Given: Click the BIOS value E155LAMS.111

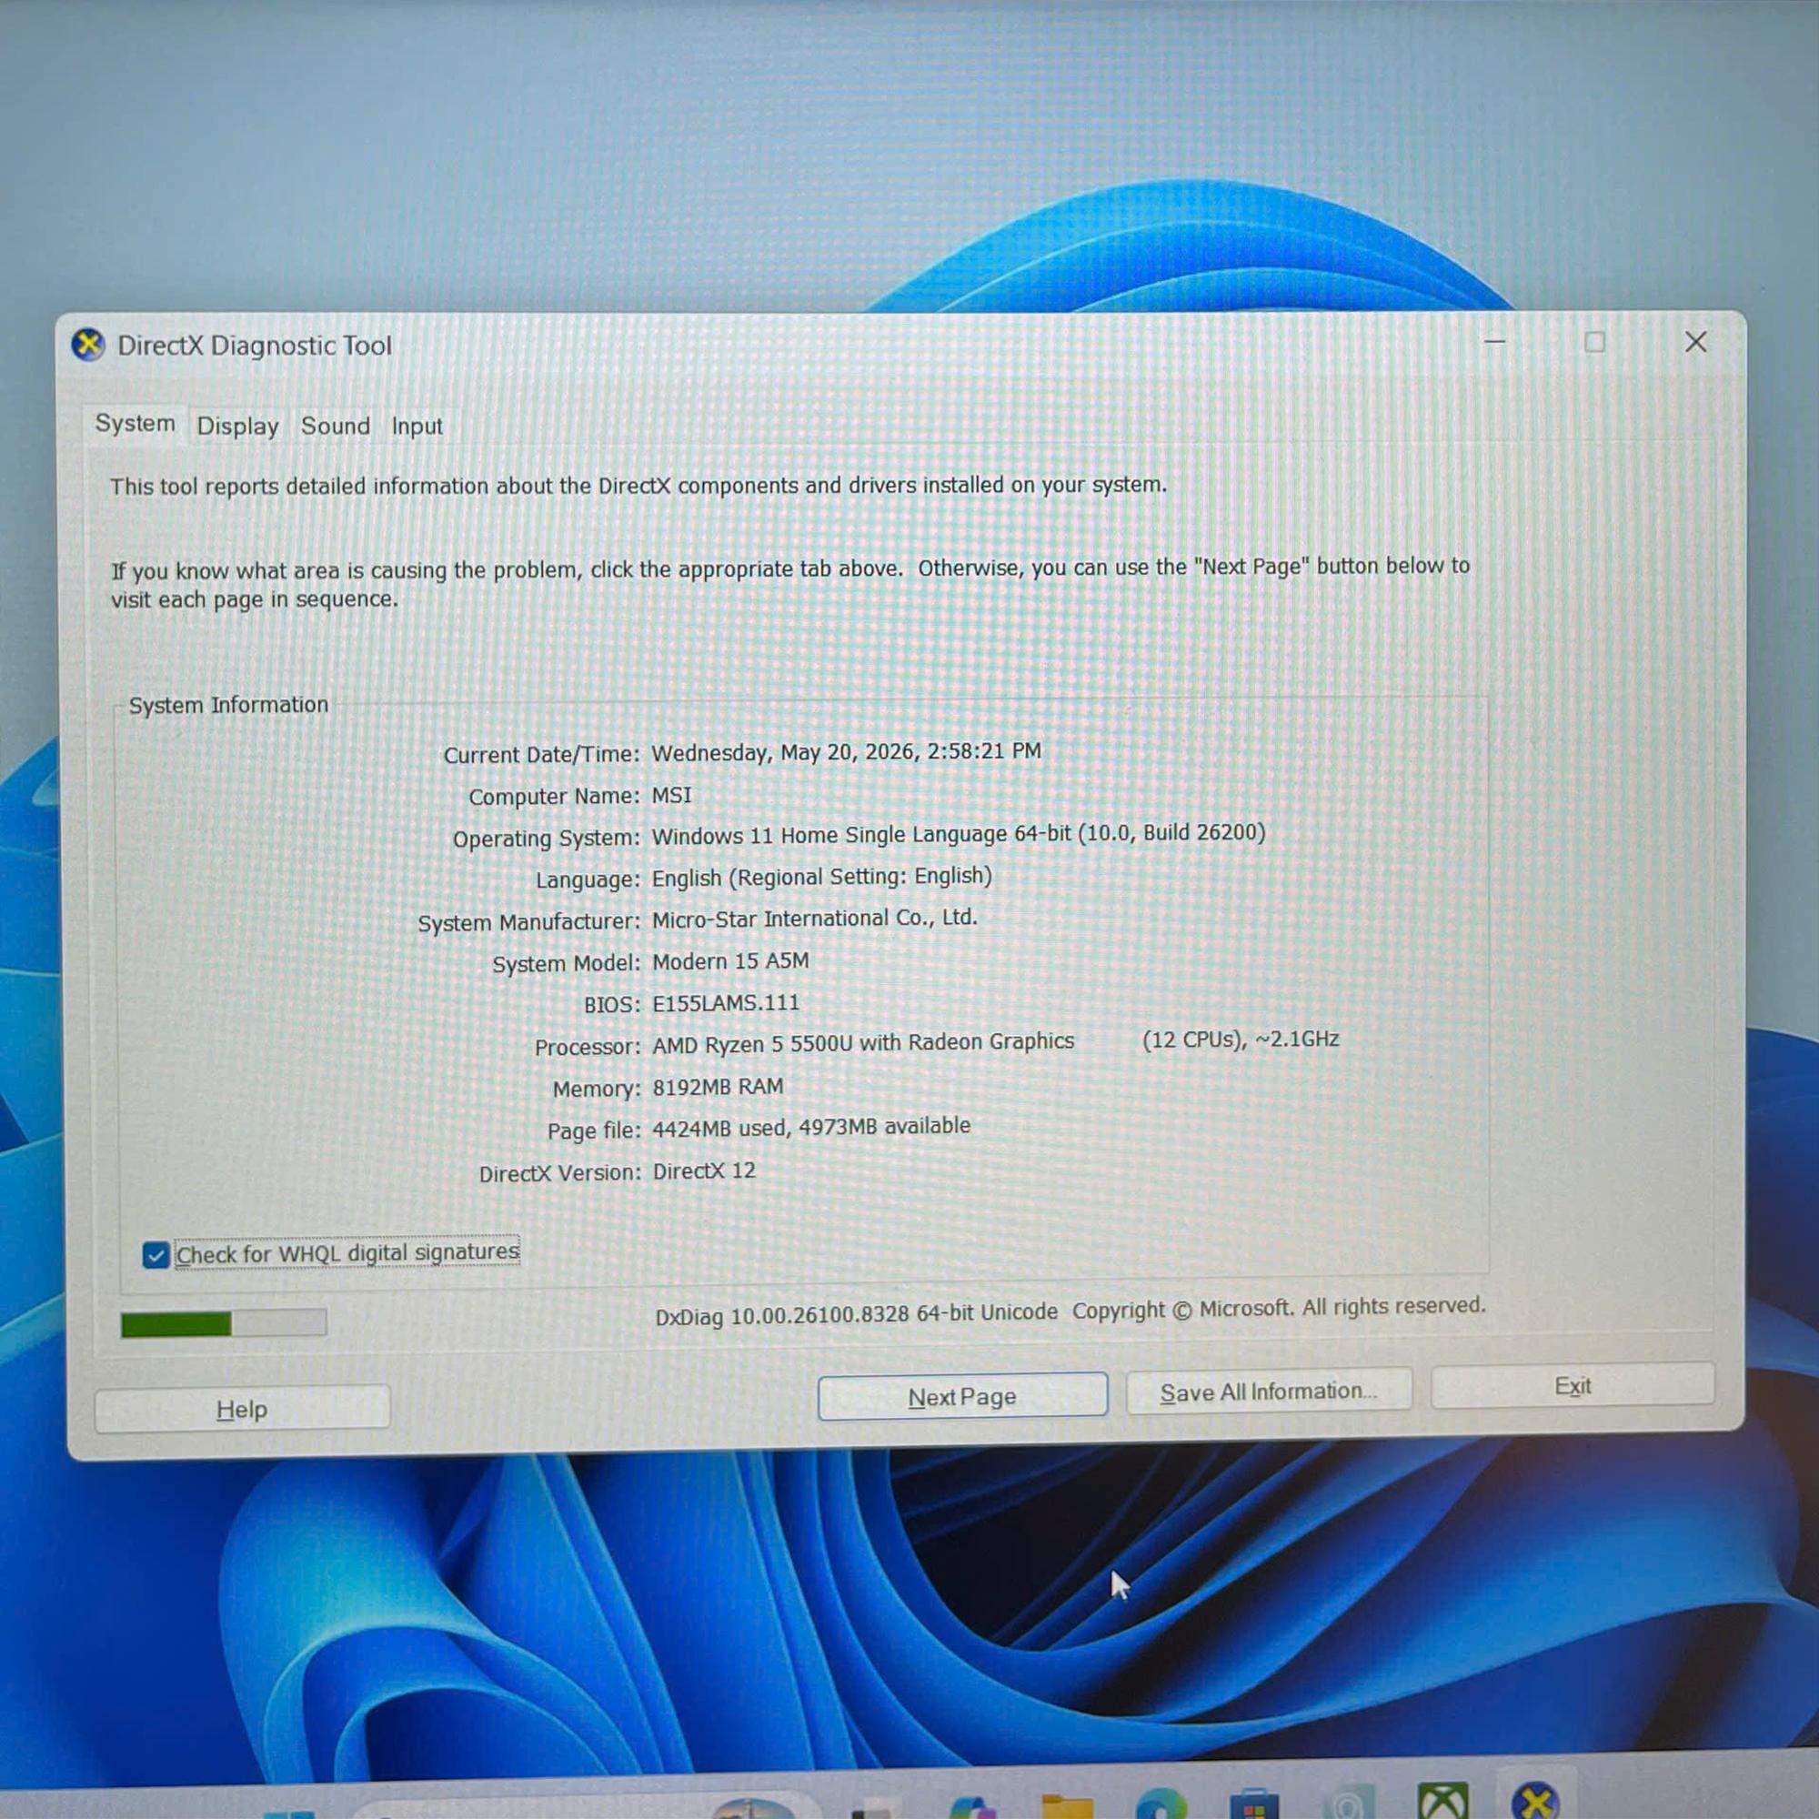Looking at the screenshot, I should click(726, 1004).
